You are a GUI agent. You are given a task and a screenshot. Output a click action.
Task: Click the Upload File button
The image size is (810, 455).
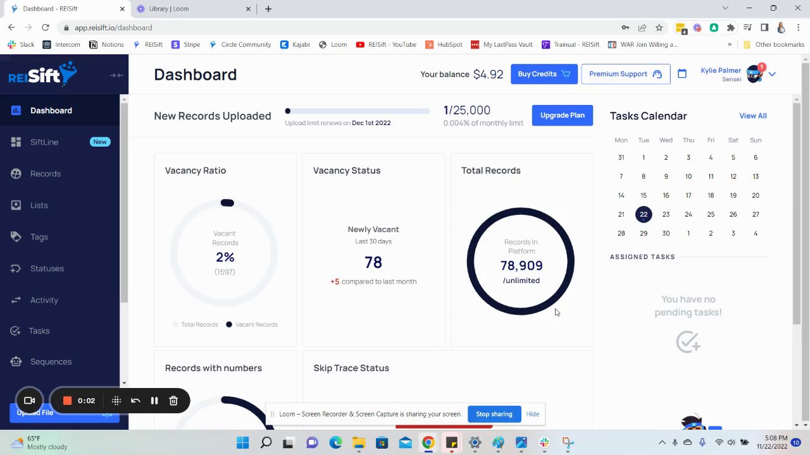64,413
